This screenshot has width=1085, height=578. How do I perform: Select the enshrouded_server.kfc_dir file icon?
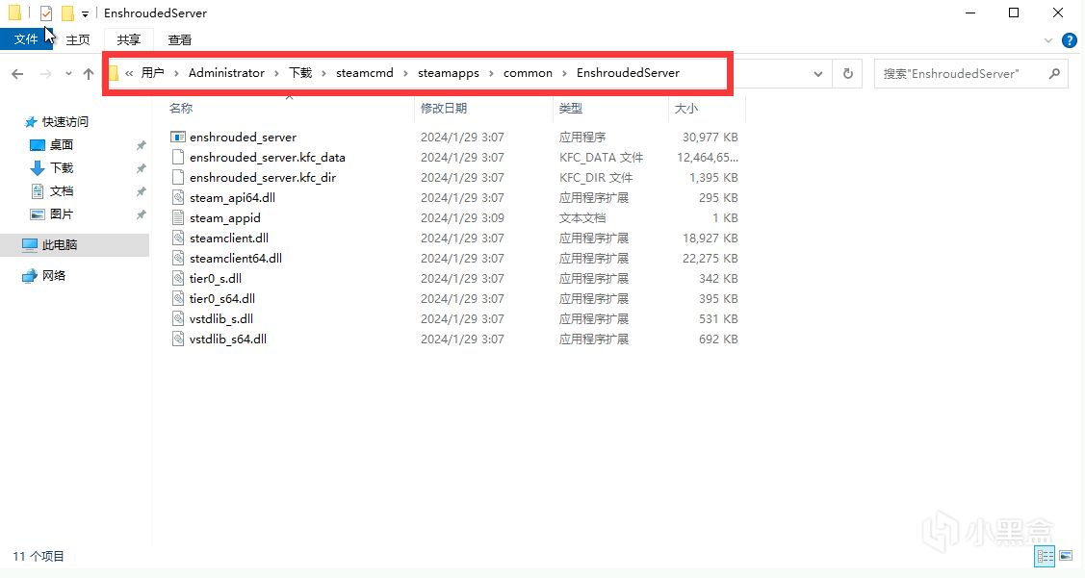click(178, 177)
